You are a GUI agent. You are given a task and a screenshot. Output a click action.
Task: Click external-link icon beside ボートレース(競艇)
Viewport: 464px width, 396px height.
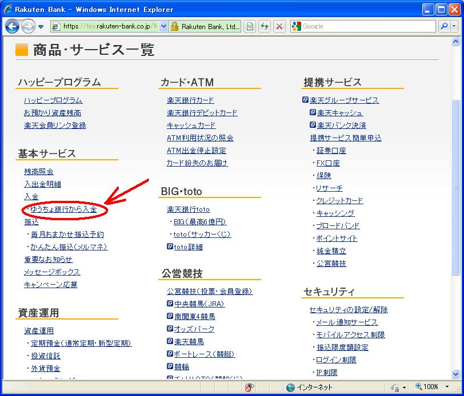tap(170, 353)
